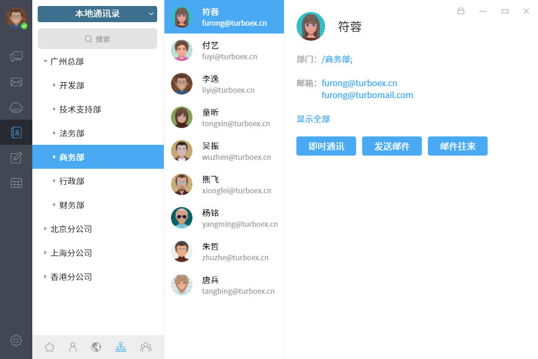Collapse the 广州总部 tree node
Screen dimensions: 538x359
[45, 61]
